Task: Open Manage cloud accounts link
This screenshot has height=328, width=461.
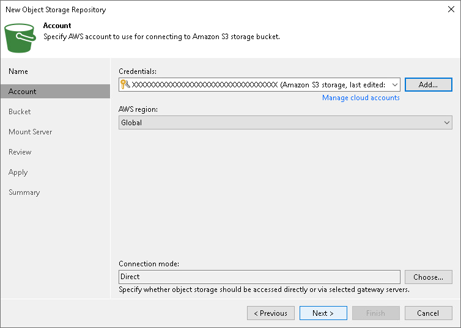Action: point(361,98)
